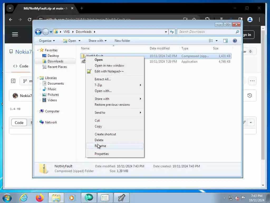270x203 pixels.
Task: Expand the 7-Zip submenu
Action: (115, 85)
